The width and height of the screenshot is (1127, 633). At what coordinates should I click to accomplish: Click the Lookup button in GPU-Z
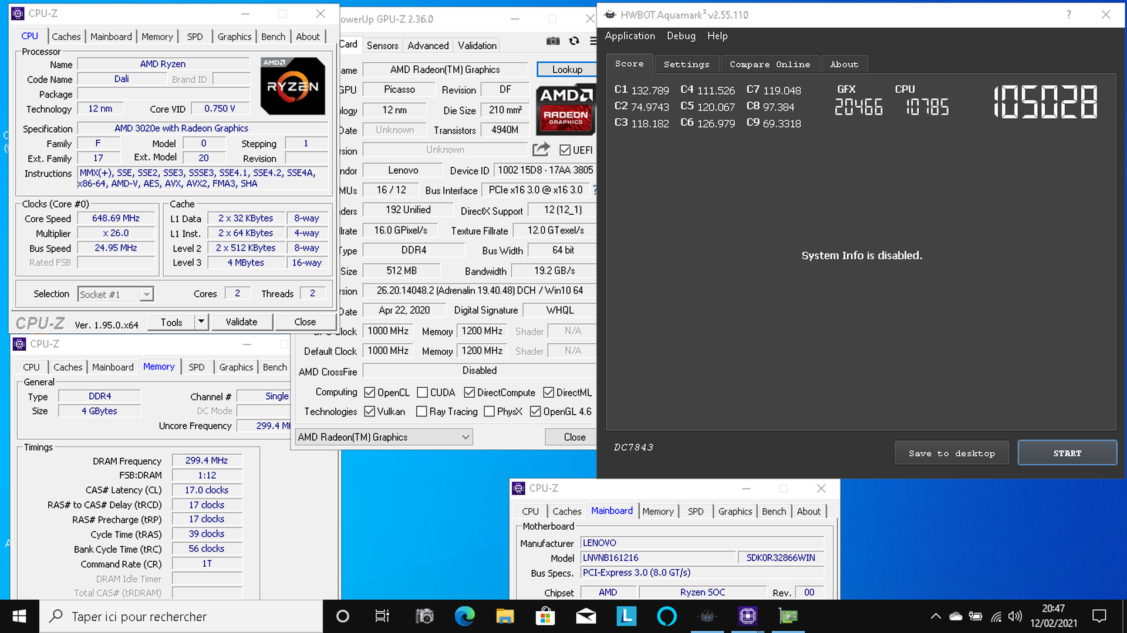tap(567, 69)
